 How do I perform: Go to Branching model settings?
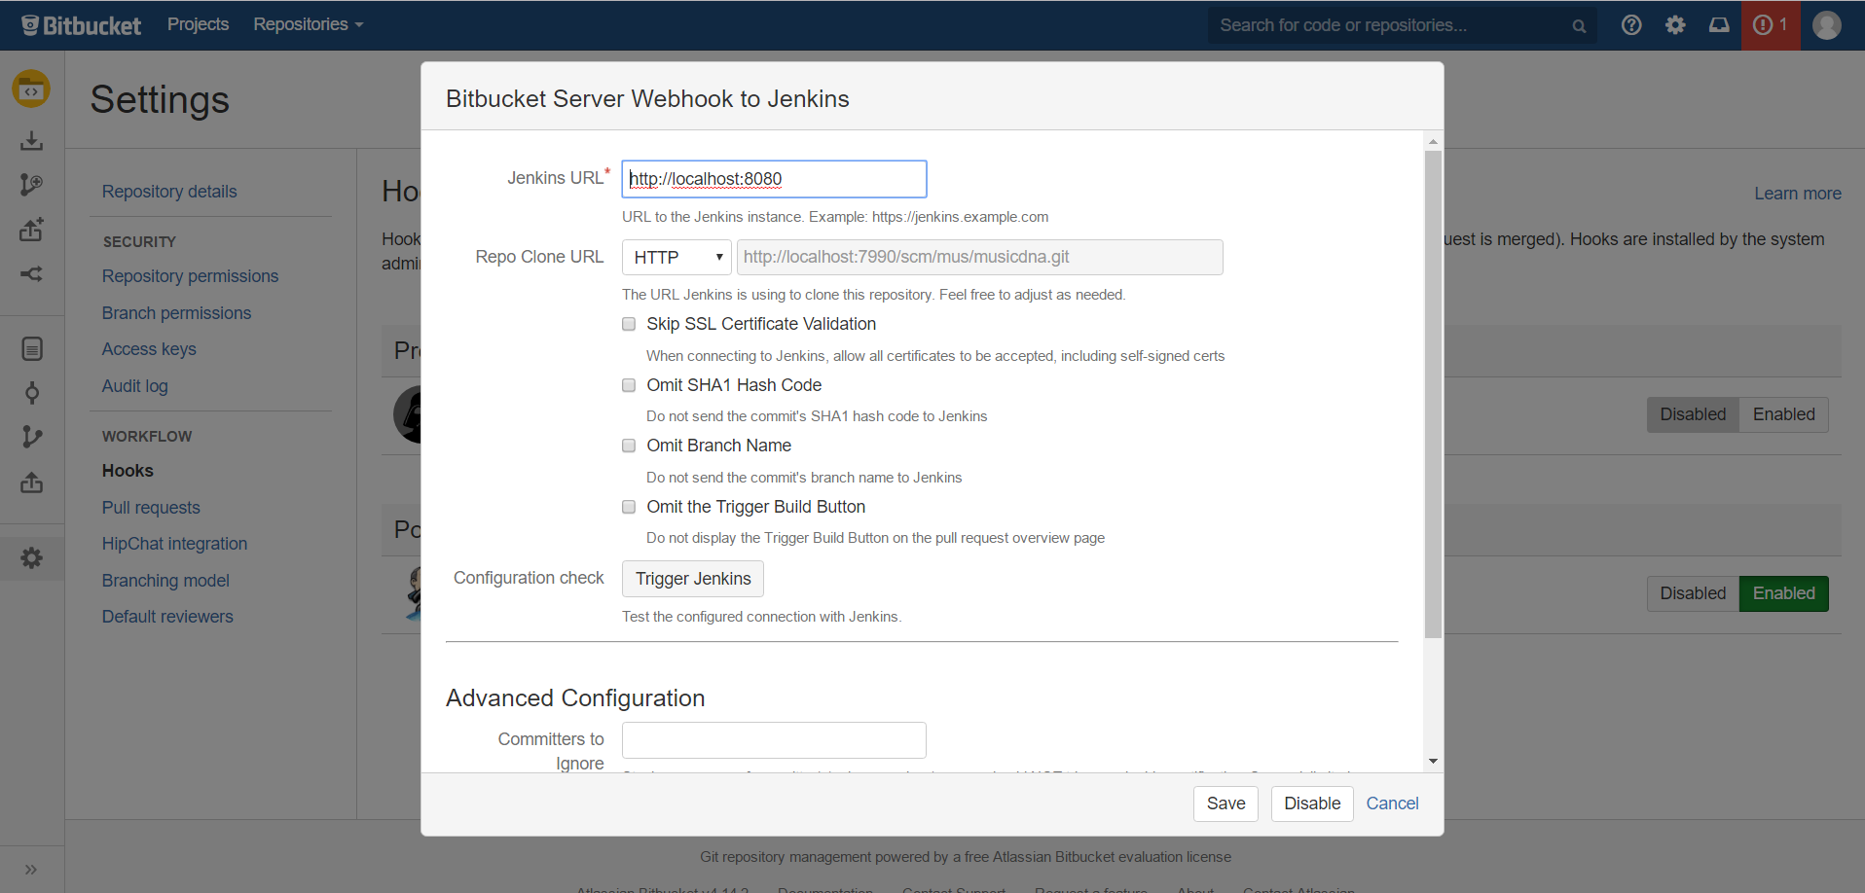point(165,581)
